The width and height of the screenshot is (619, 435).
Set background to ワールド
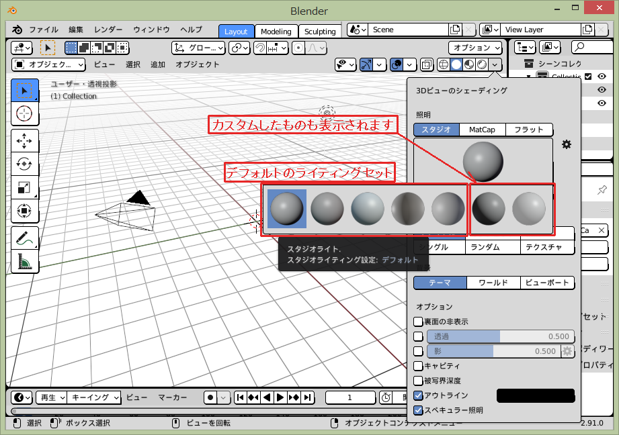(x=493, y=283)
